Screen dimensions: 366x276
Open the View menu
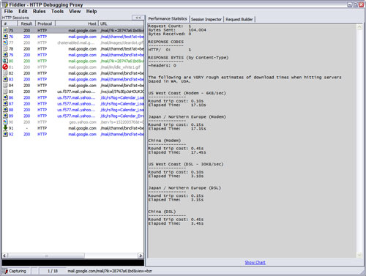tap(75, 11)
